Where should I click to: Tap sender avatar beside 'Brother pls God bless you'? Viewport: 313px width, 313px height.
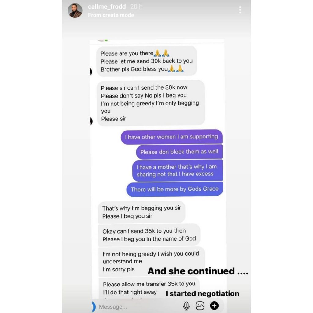click(x=91, y=72)
